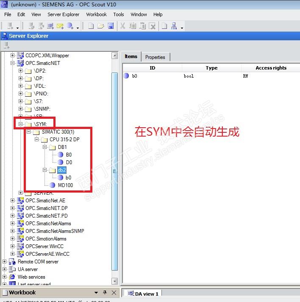The height and width of the screenshot is (302, 300).
Task: Open the Edit menu
Action: 21,14
